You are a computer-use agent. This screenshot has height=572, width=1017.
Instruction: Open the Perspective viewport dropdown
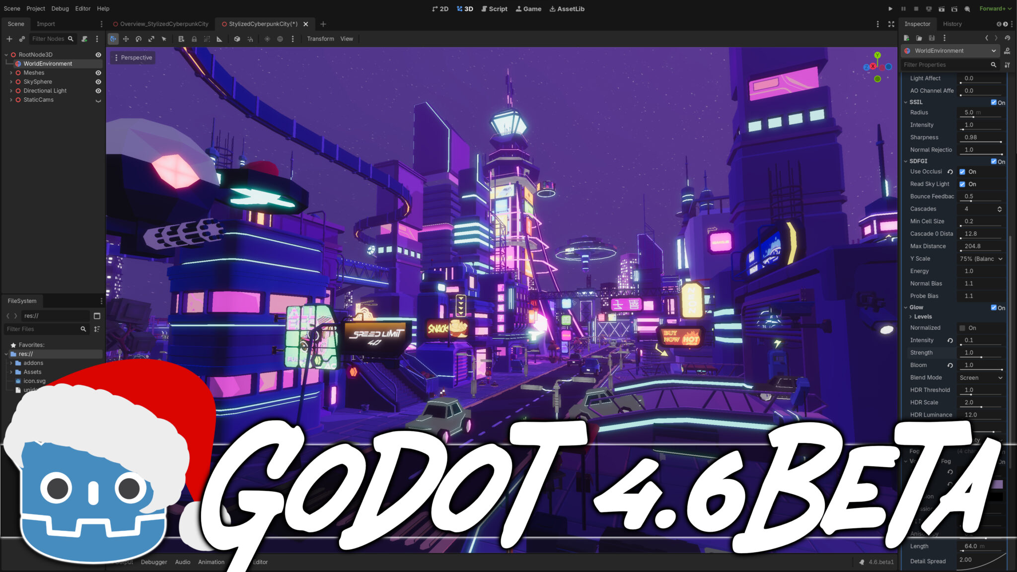[x=133, y=58]
